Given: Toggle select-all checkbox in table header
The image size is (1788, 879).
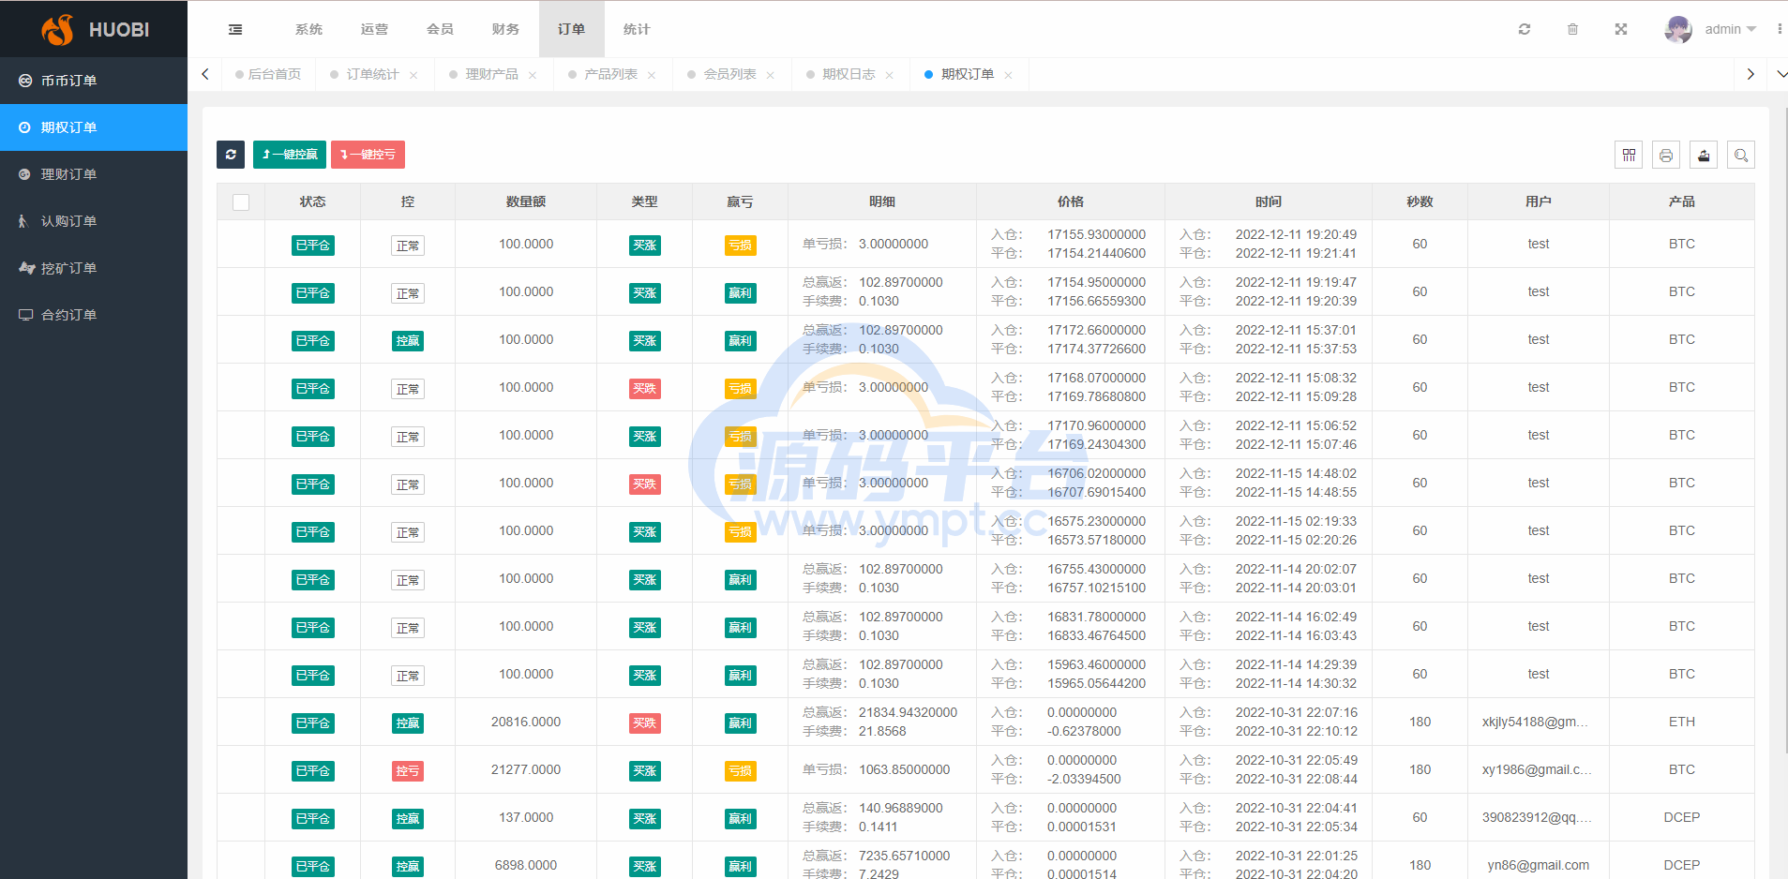Looking at the screenshot, I should point(241,202).
